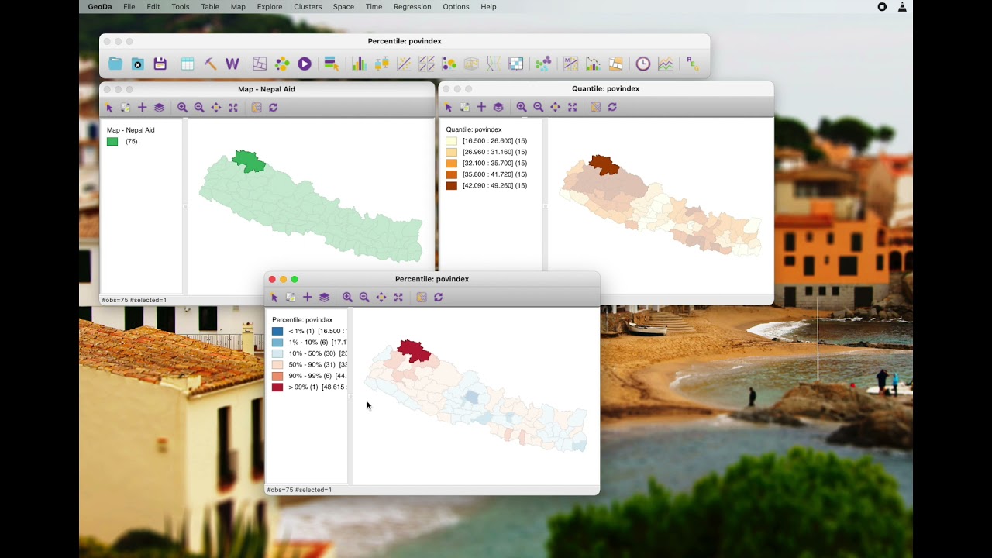Create a Histogram from the toolbar

[359, 64]
